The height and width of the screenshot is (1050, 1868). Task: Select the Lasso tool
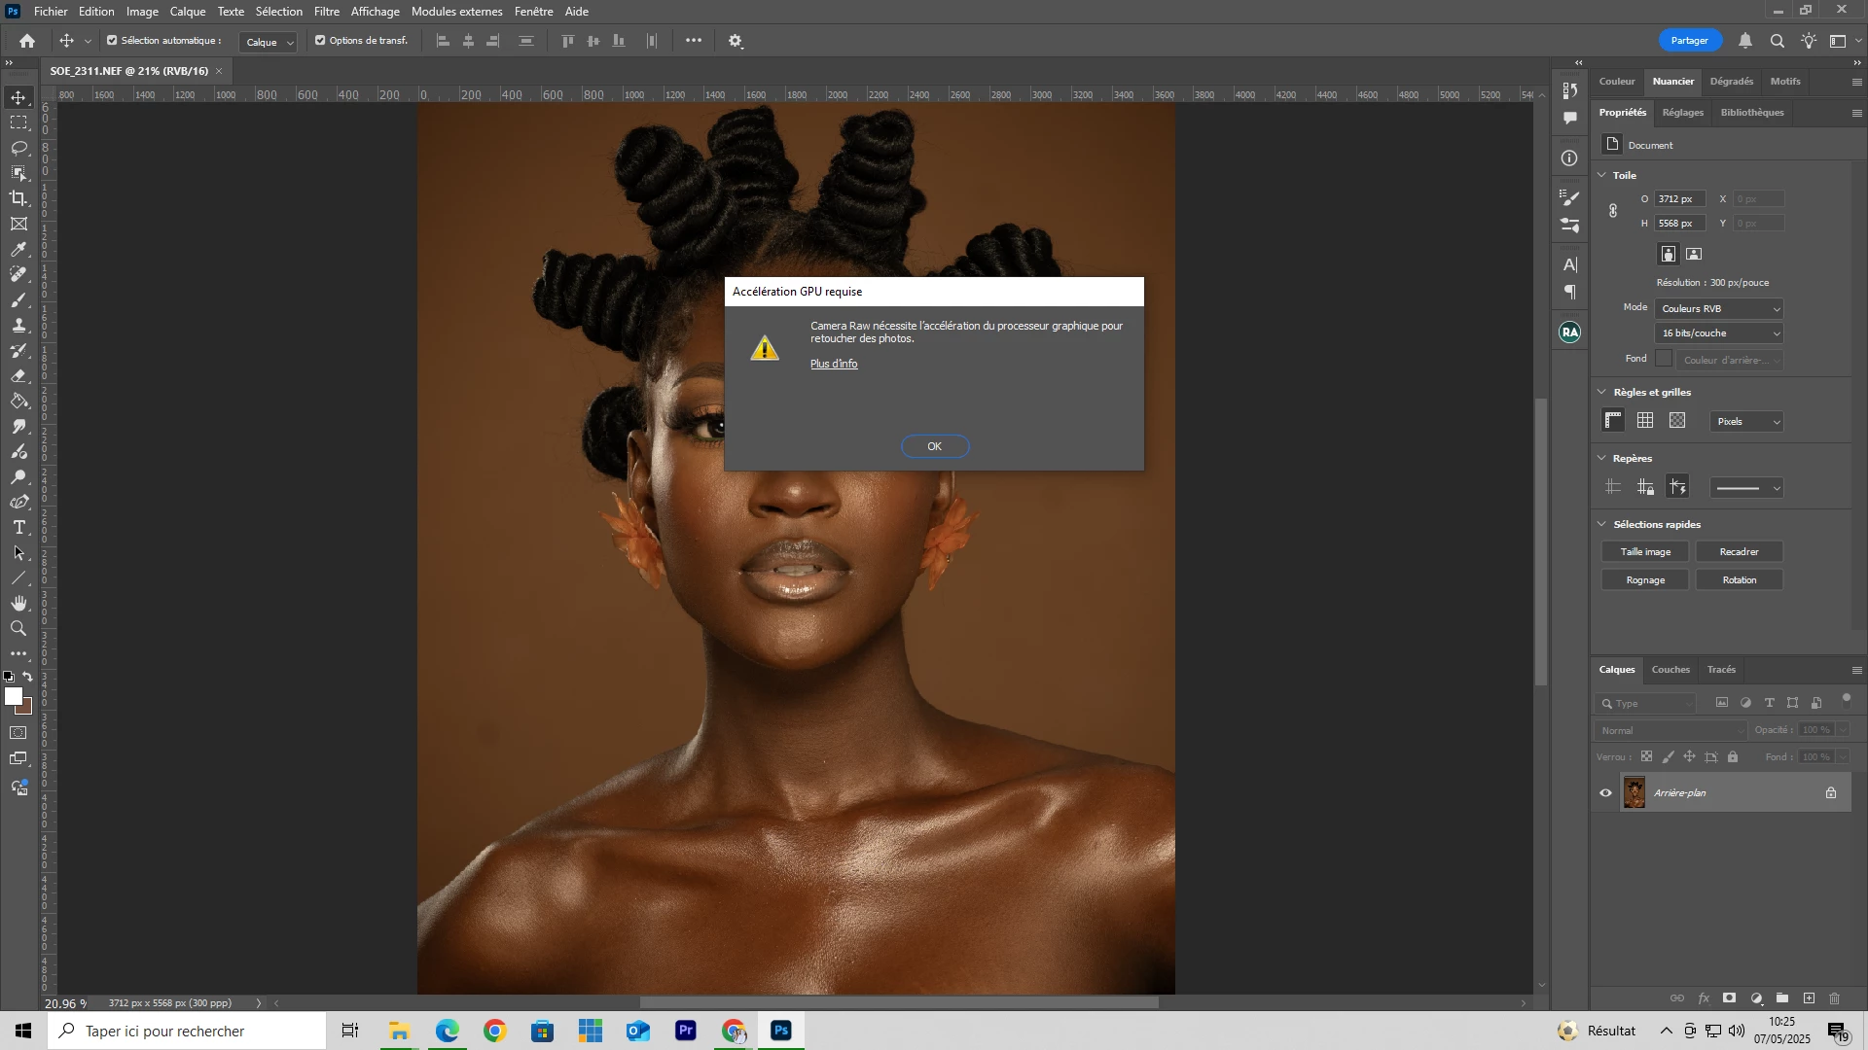tap(18, 148)
